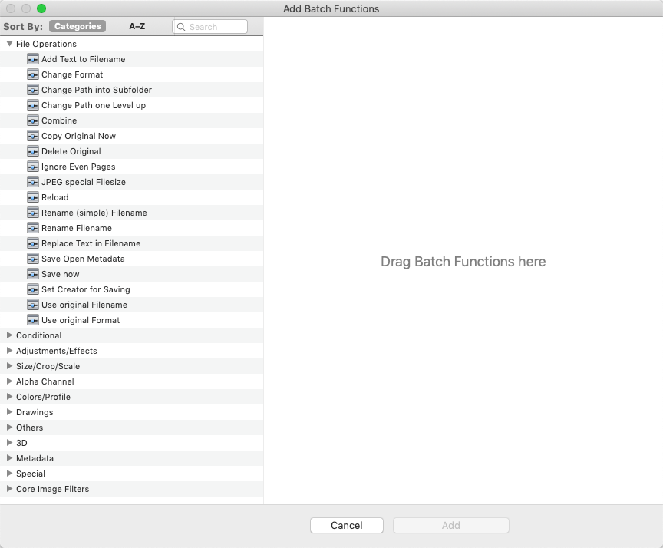Screen dimensions: 663x548
Task: Expand the Conditional category
Action: (x=9, y=335)
